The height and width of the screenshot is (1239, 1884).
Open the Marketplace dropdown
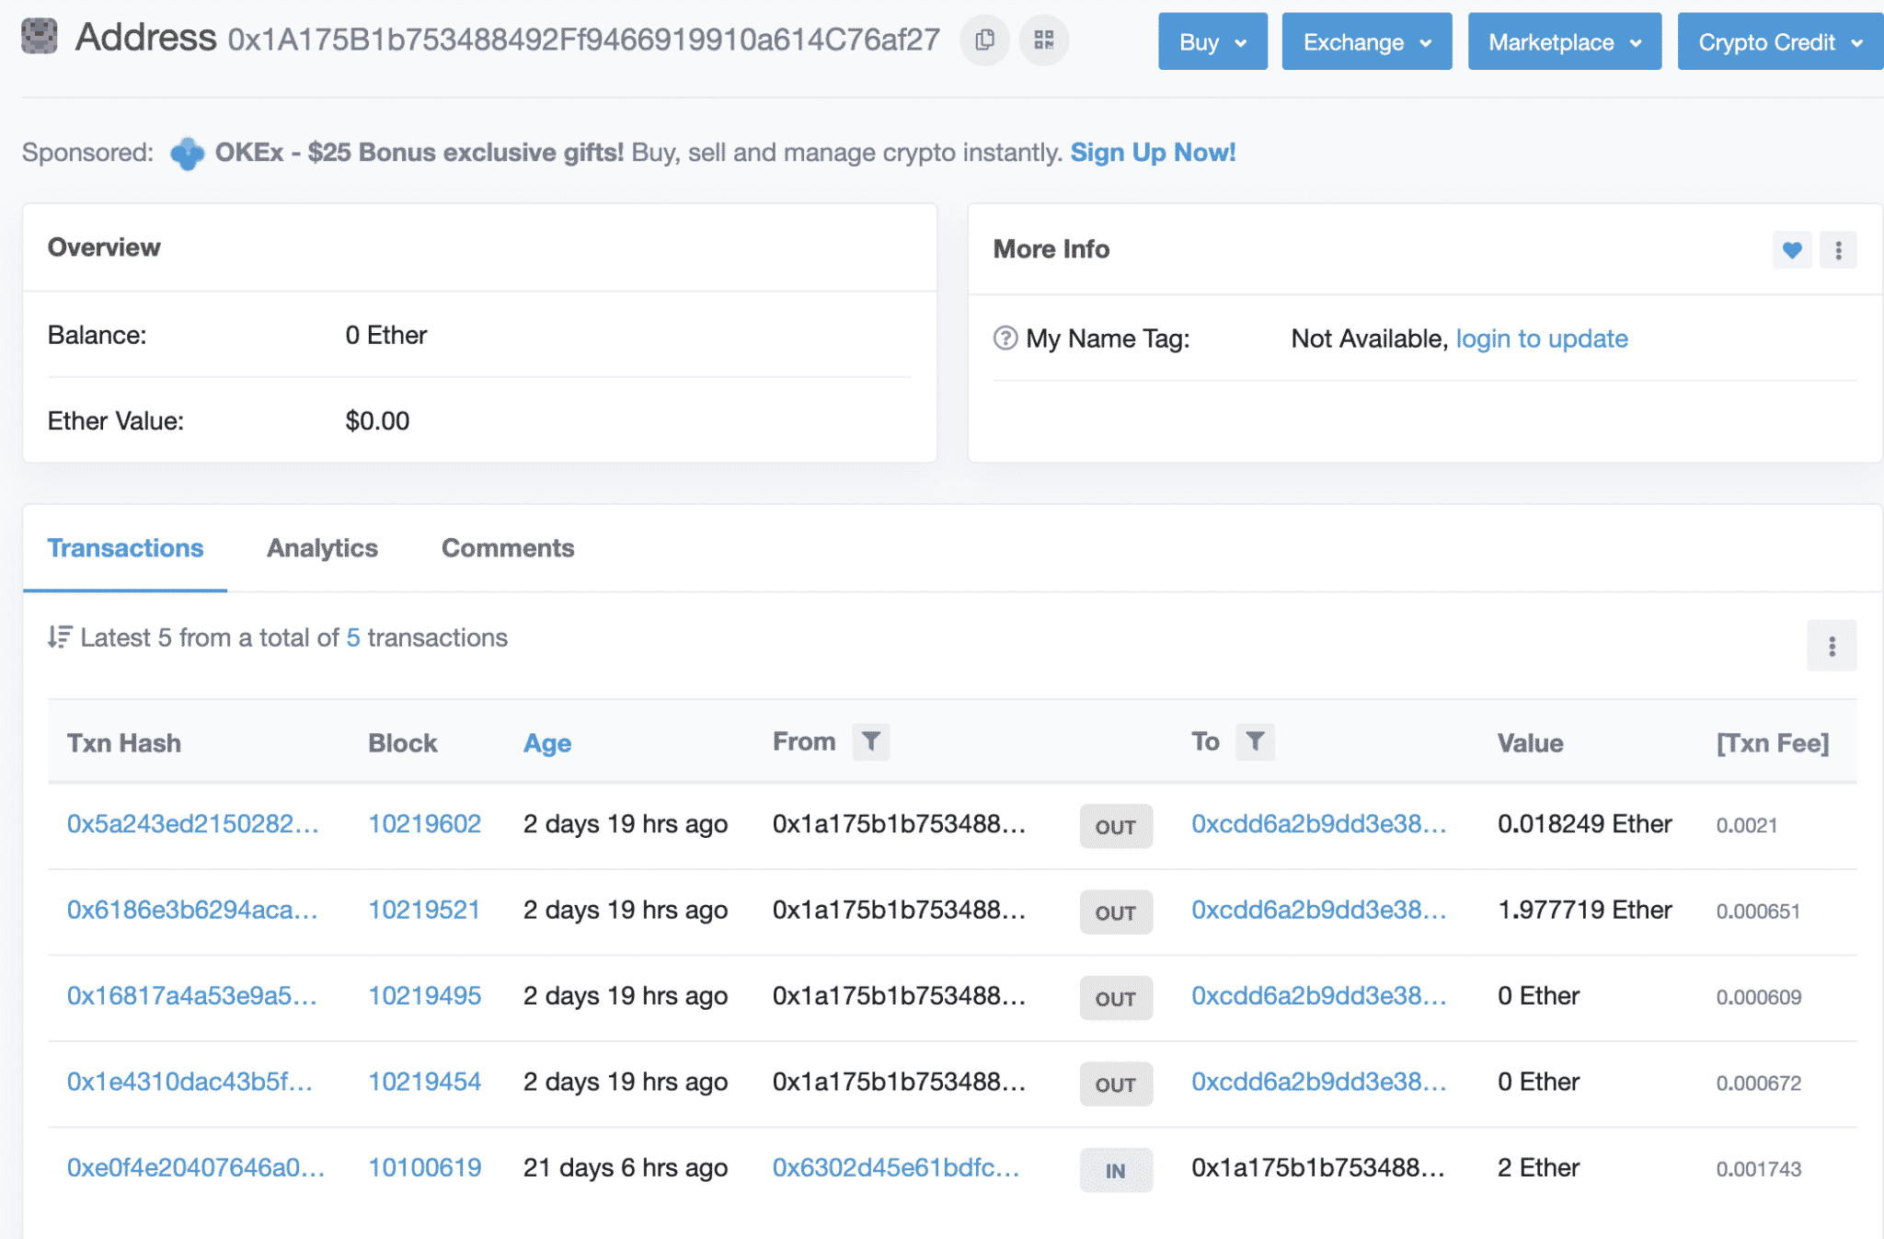click(1565, 41)
